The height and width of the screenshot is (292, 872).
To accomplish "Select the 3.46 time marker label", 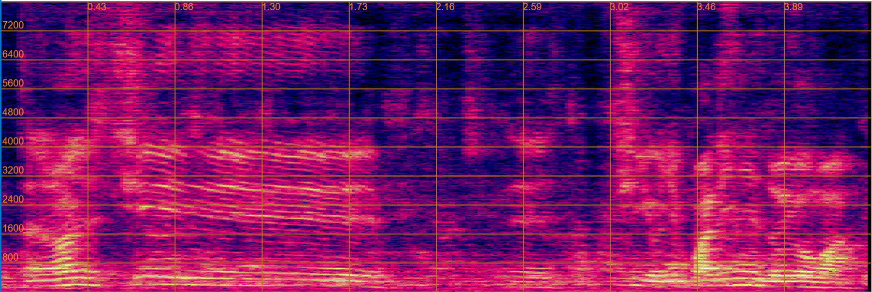I will [x=707, y=7].
